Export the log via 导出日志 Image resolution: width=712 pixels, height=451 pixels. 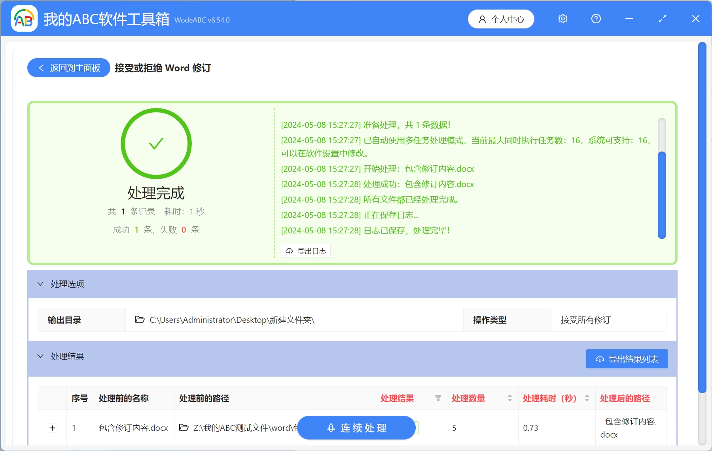pyautogui.click(x=305, y=250)
